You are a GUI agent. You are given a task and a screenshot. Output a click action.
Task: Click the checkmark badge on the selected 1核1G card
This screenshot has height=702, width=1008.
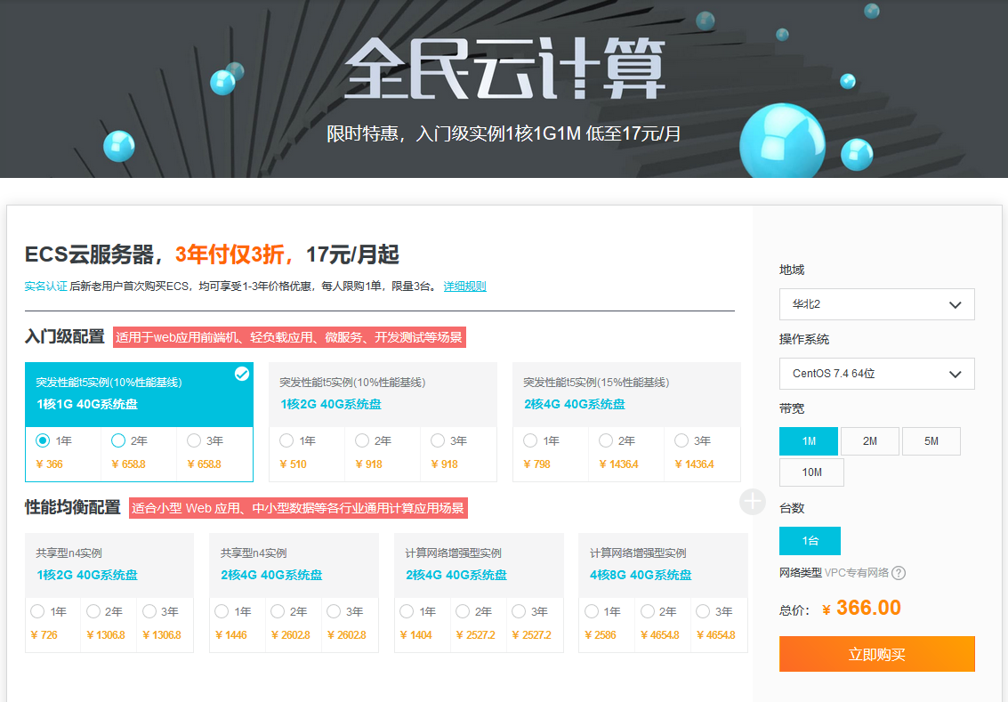(241, 374)
